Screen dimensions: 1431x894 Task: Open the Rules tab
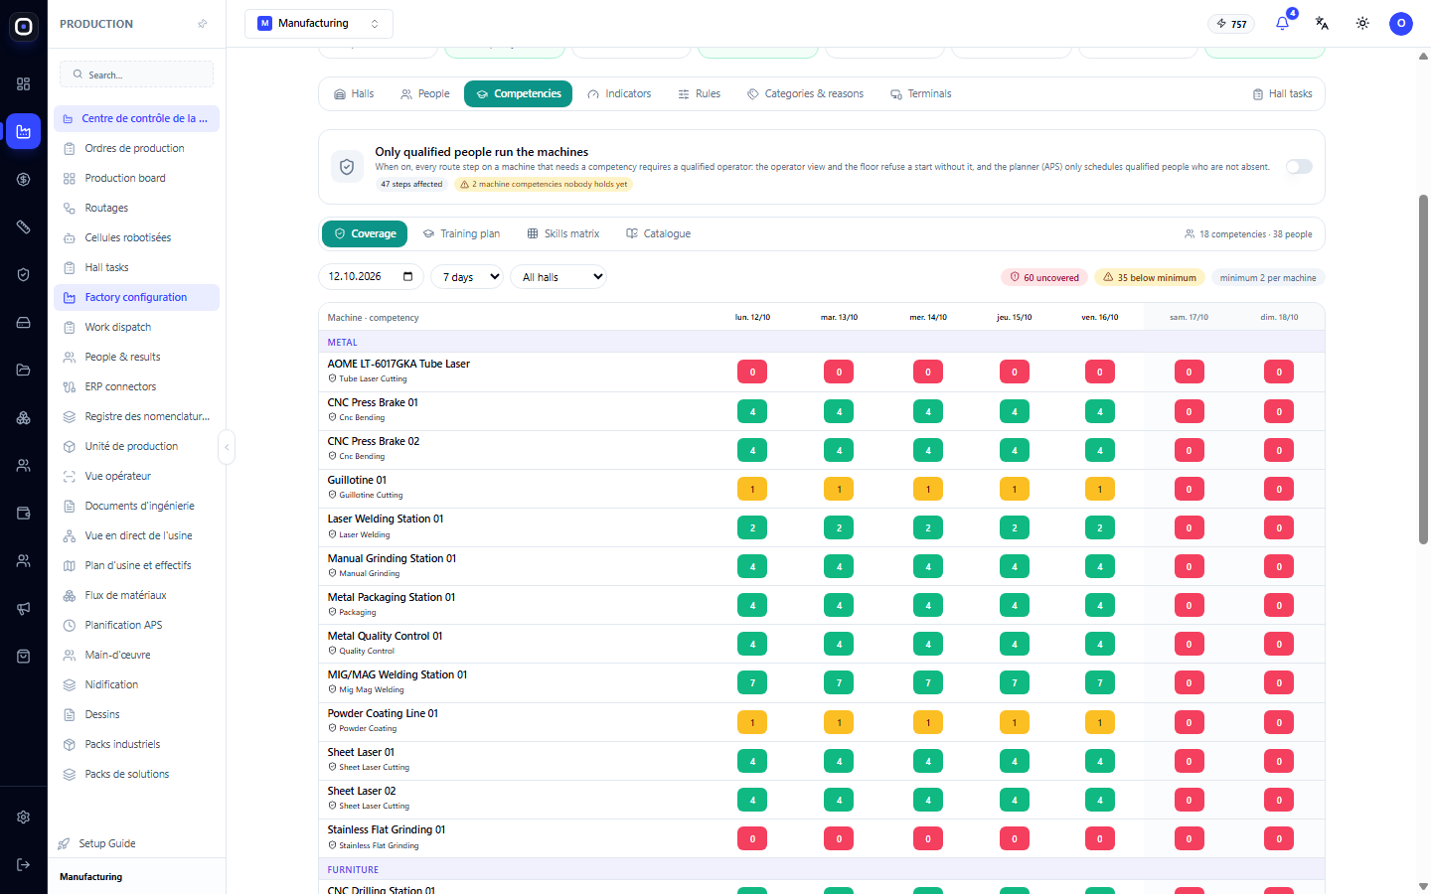click(700, 94)
